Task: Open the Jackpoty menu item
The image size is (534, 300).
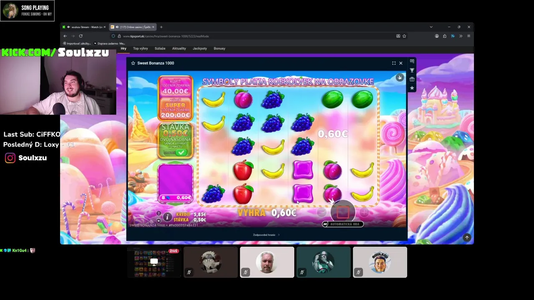Action: pos(200,48)
